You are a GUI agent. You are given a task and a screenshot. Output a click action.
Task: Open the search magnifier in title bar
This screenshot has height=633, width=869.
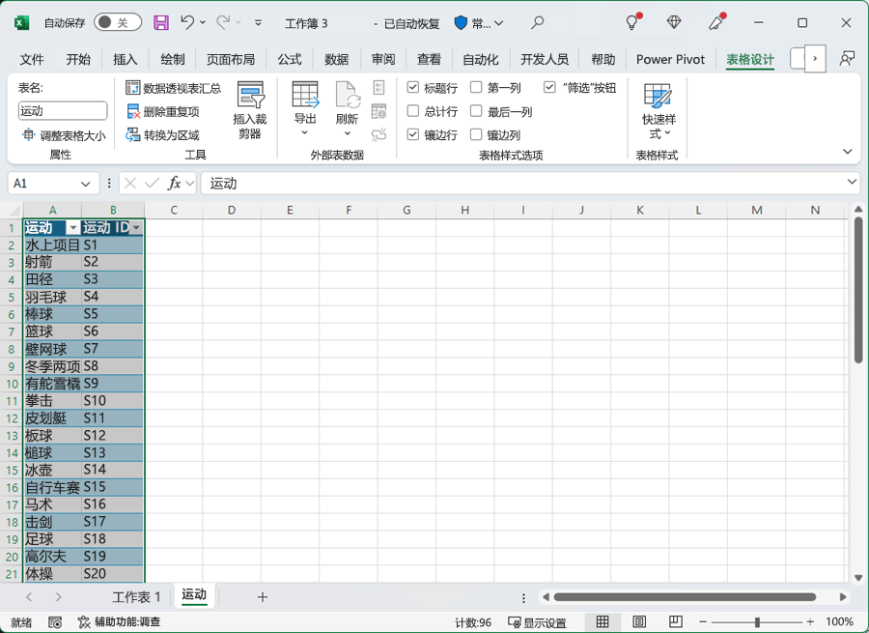[537, 23]
